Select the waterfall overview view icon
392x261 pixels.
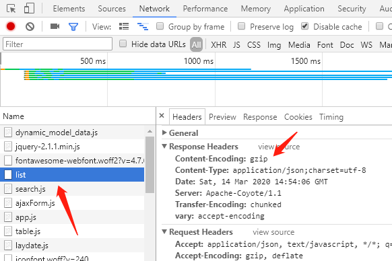pyautogui.click(x=143, y=26)
